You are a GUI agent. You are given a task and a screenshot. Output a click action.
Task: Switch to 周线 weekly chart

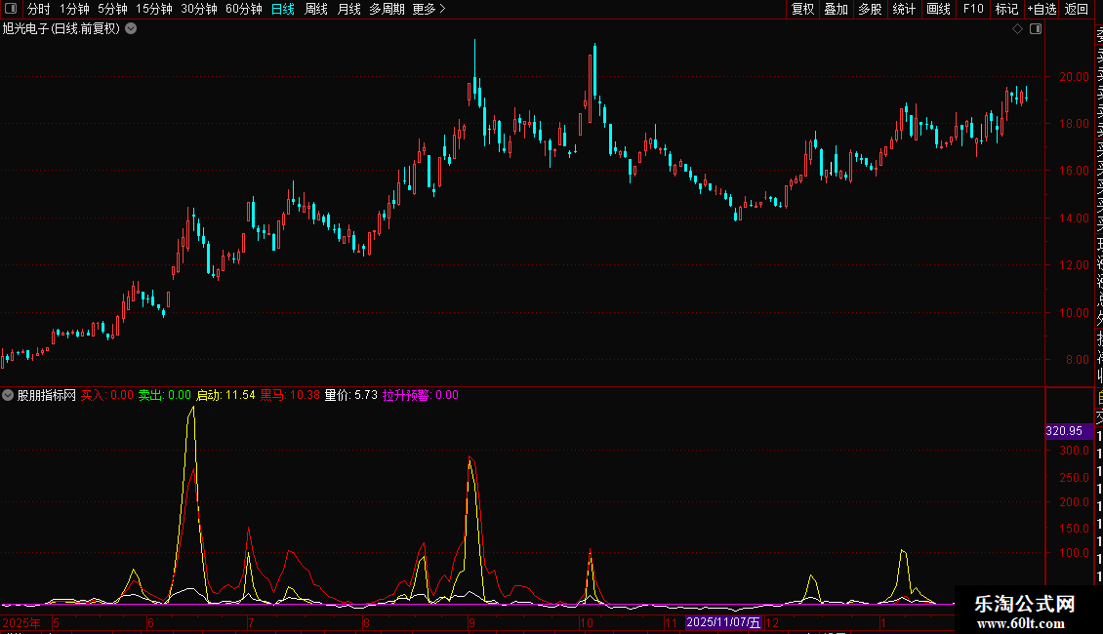316,9
